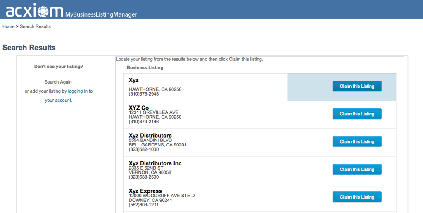The image size is (423, 213).
Task: Select 'Search Results' breadcrumb text
Action: pyautogui.click(x=35, y=26)
